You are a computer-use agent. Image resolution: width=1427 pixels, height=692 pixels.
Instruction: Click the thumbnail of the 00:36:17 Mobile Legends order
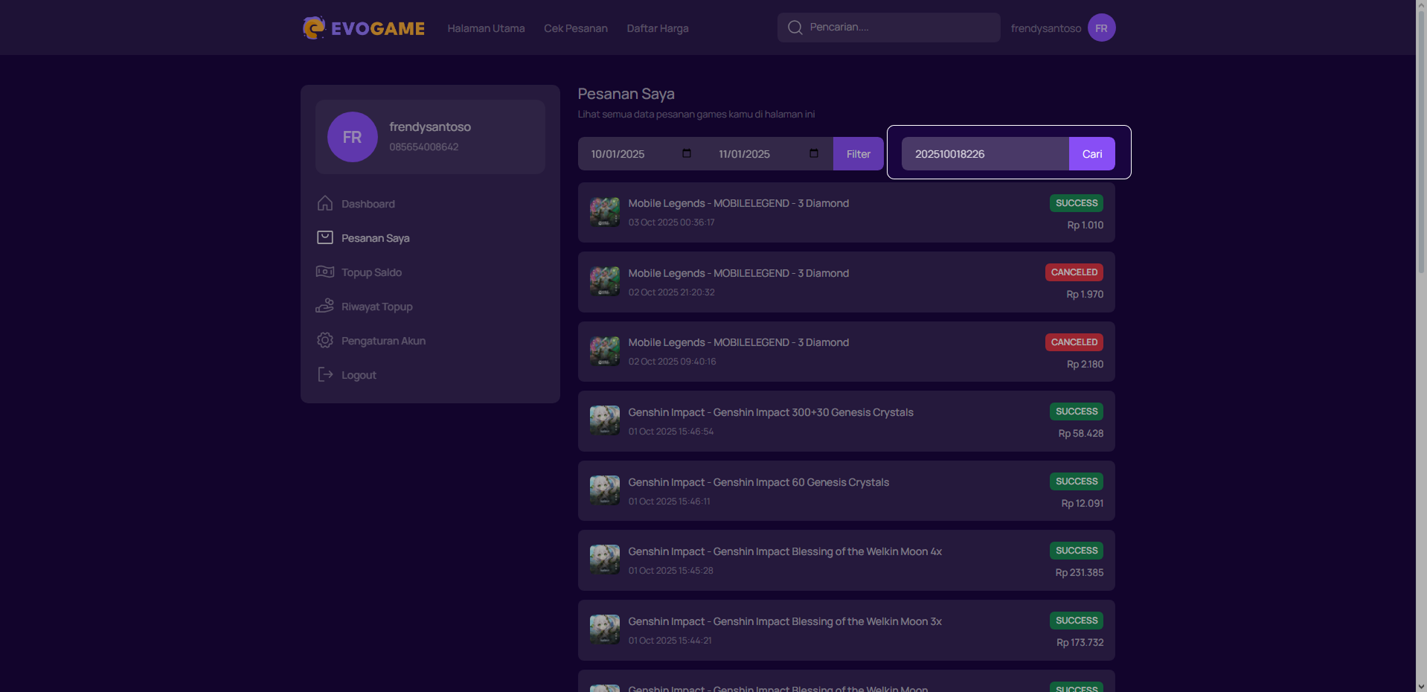(x=605, y=212)
